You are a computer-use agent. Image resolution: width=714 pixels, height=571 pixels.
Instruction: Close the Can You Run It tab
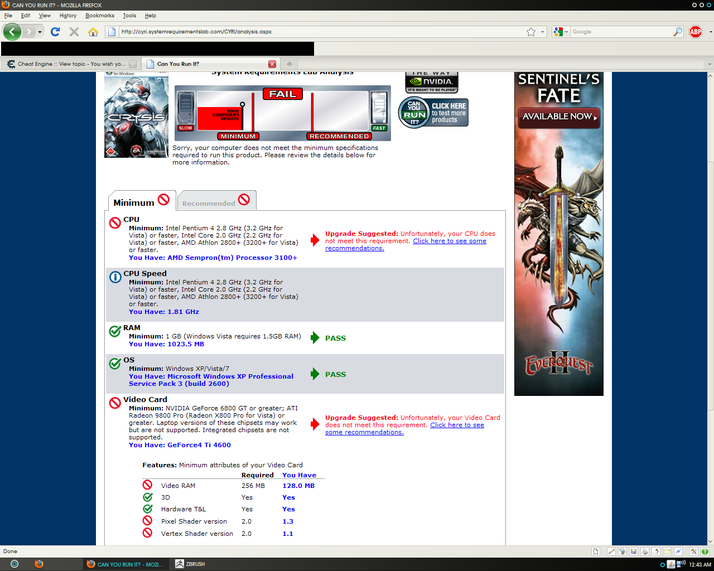tap(272, 64)
